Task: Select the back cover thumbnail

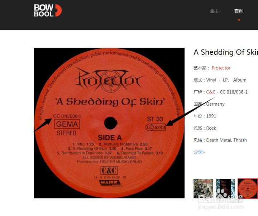Action: [225, 188]
